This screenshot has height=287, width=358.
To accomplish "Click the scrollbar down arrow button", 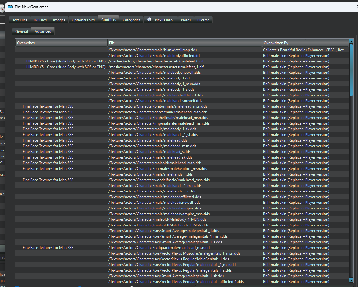I will [351, 280].
